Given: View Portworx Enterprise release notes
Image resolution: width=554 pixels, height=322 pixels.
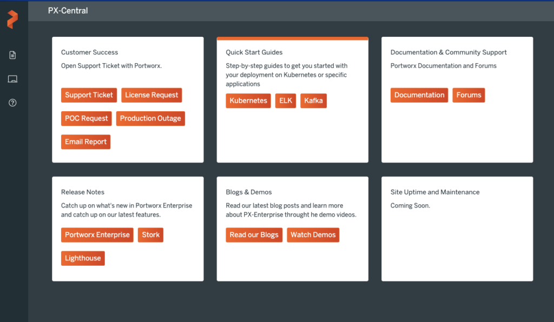Looking at the screenshot, I should click(x=97, y=235).
